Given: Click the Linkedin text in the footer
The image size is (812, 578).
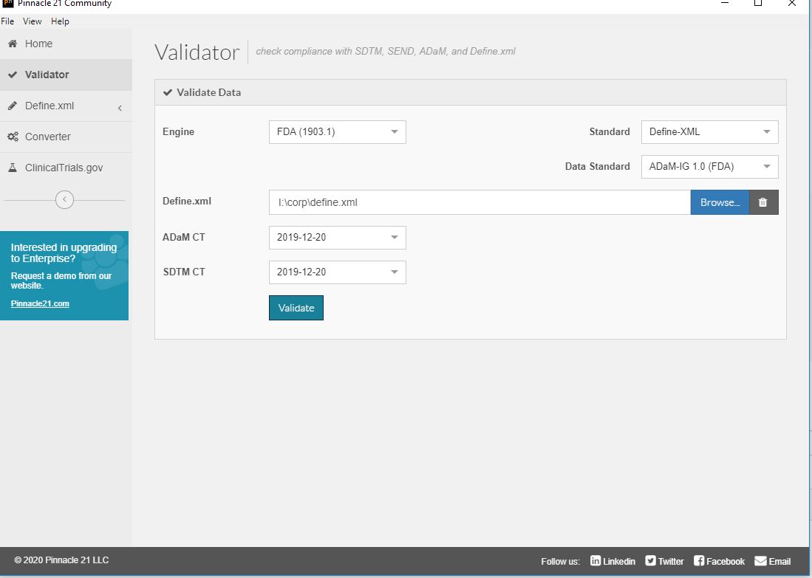Looking at the screenshot, I should click(619, 562).
